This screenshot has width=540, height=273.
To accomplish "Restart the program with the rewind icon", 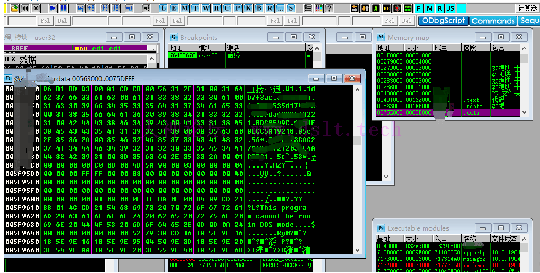I will click(25, 8).
